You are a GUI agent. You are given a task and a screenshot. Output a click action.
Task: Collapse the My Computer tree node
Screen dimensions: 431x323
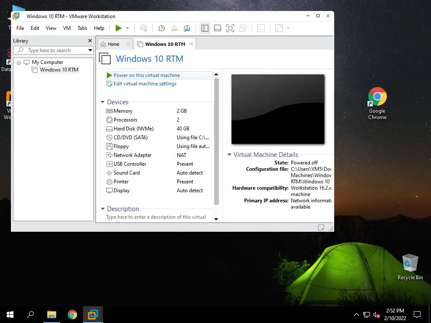pyautogui.click(x=19, y=63)
